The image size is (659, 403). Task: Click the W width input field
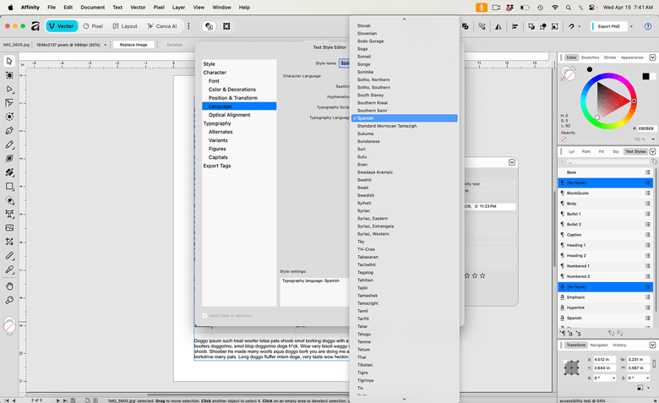click(x=639, y=359)
